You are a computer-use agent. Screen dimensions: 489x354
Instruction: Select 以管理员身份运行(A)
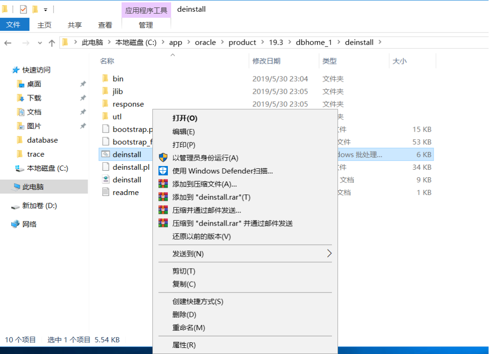pos(245,158)
